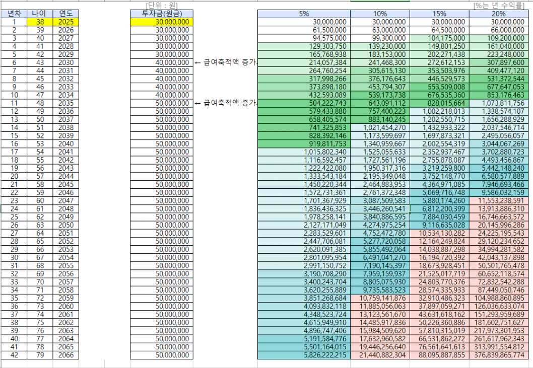Select the 5% return column header

point(304,14)
